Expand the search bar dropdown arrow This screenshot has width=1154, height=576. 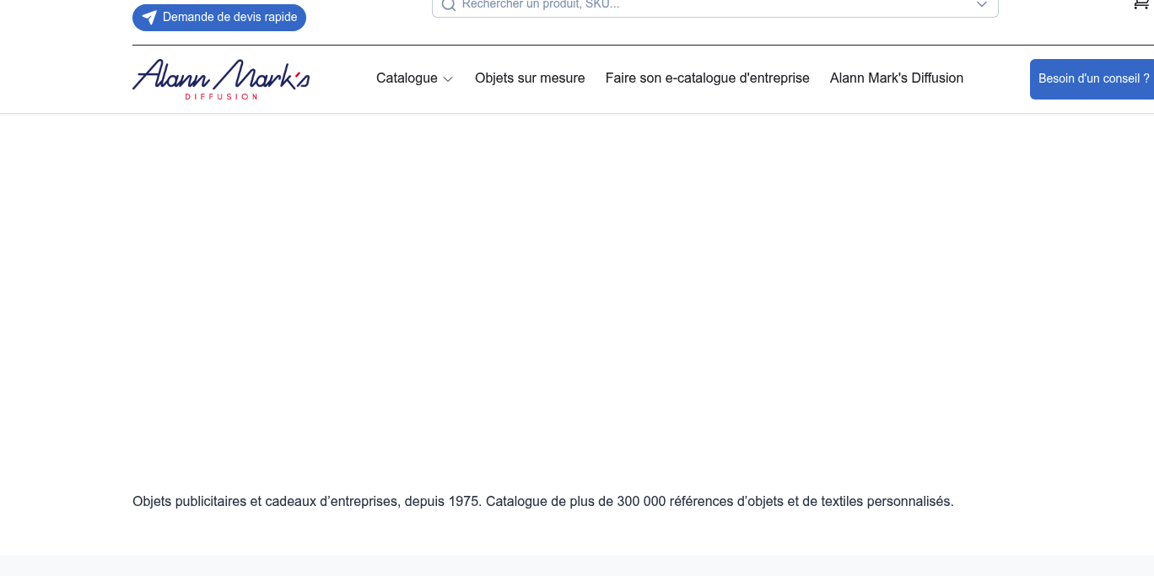tap(982, 4)
